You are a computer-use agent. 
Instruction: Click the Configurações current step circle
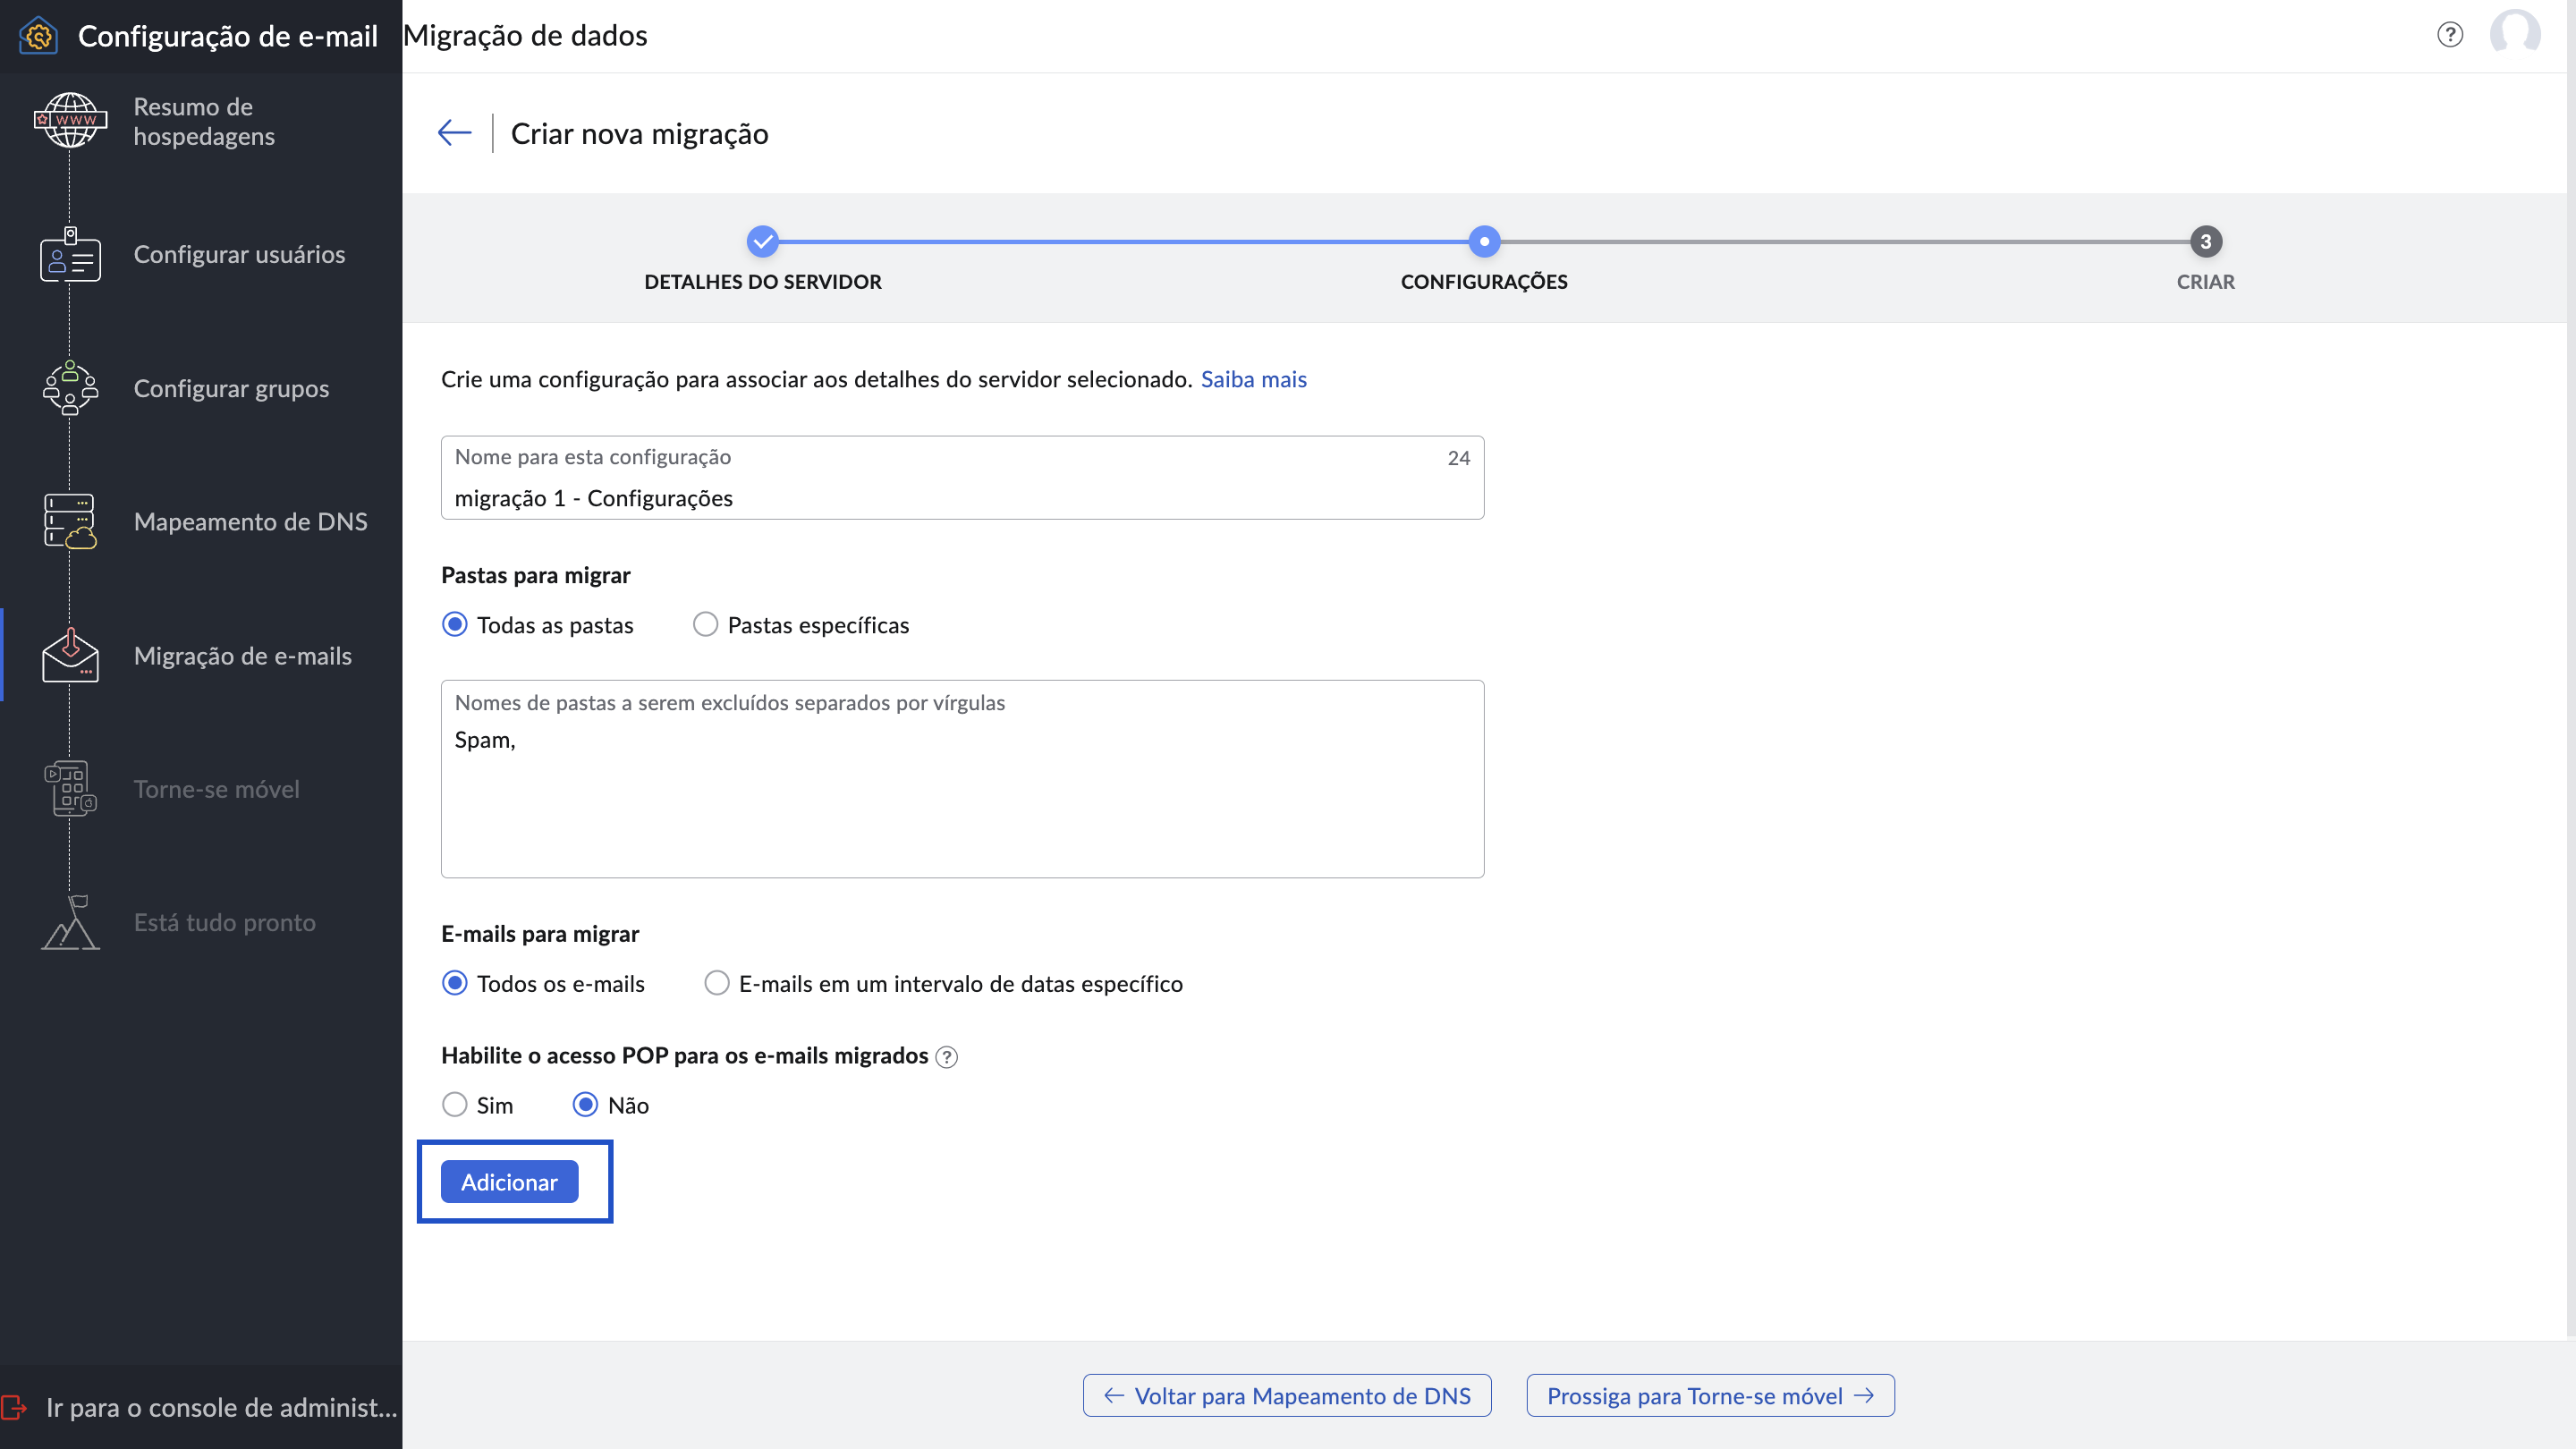(x=1484, y=241)
